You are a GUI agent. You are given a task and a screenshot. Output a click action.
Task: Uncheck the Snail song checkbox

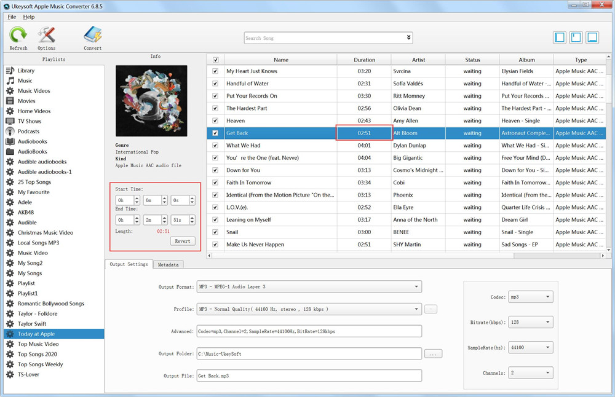tap(215, 232)
